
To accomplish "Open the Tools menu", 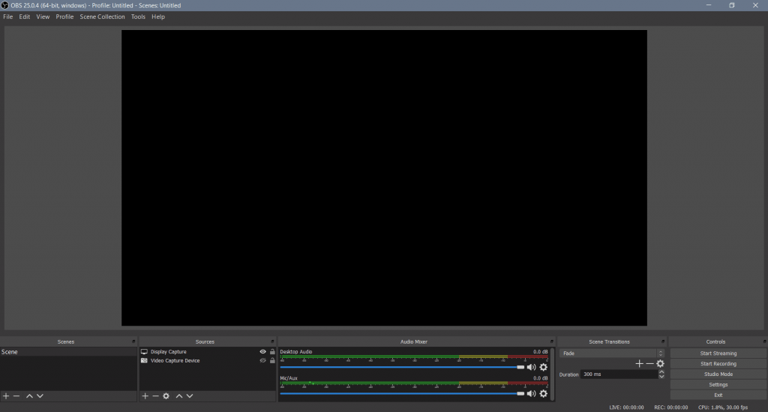I will click(138, 17).
